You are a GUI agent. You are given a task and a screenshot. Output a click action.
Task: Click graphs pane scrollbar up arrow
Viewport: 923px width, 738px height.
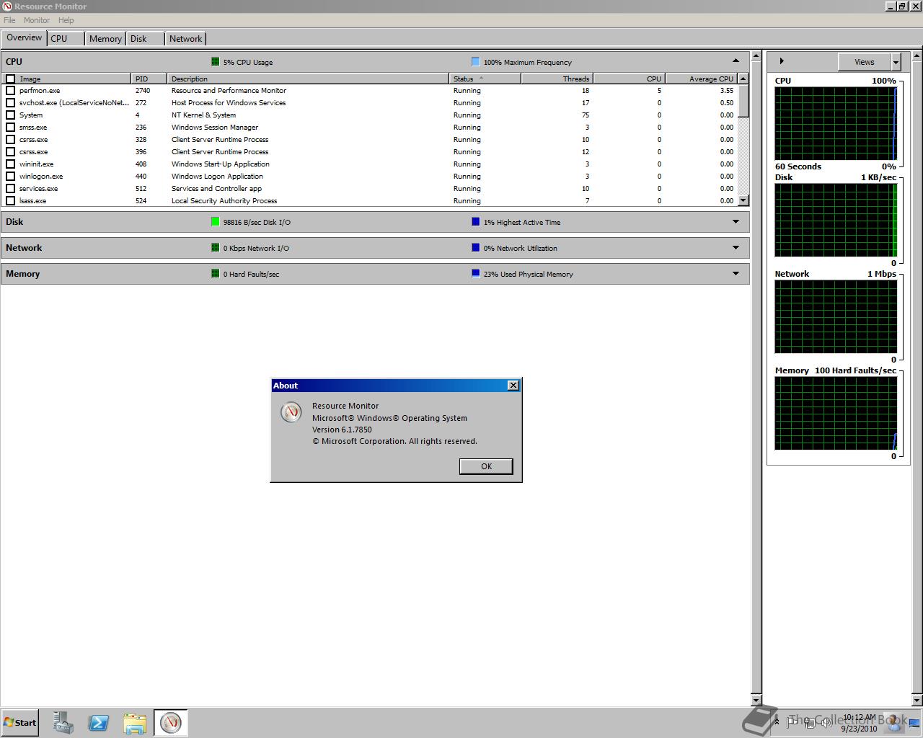pyautogui.click(x=917, y=56)
